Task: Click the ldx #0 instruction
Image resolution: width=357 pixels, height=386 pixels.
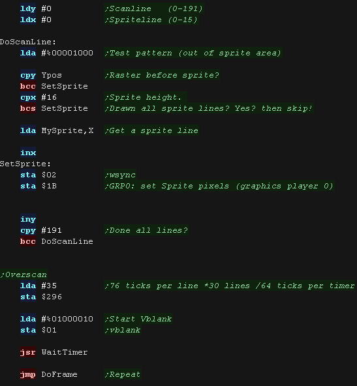Action: [36, 20]
